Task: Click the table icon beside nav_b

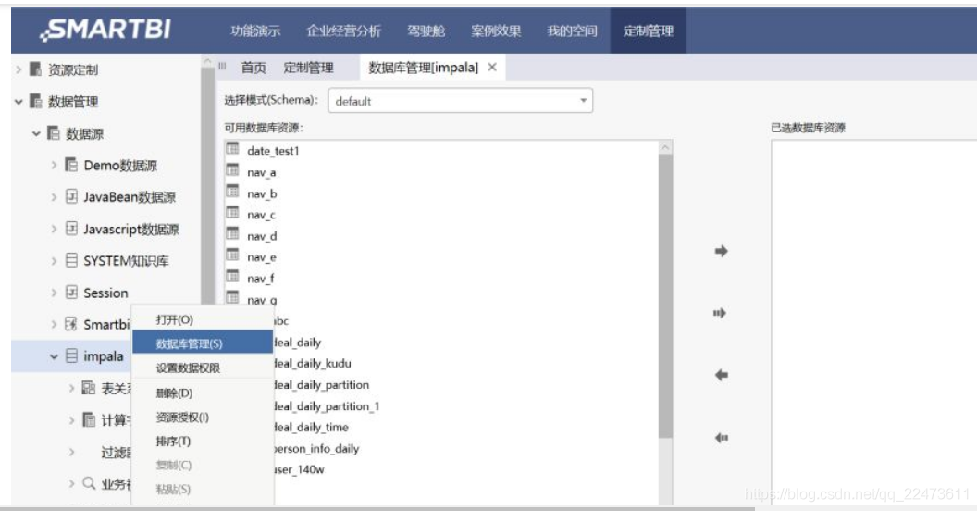Action: click(232, 191)
